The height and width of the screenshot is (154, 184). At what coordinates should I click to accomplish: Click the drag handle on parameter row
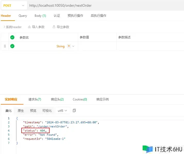5,46
